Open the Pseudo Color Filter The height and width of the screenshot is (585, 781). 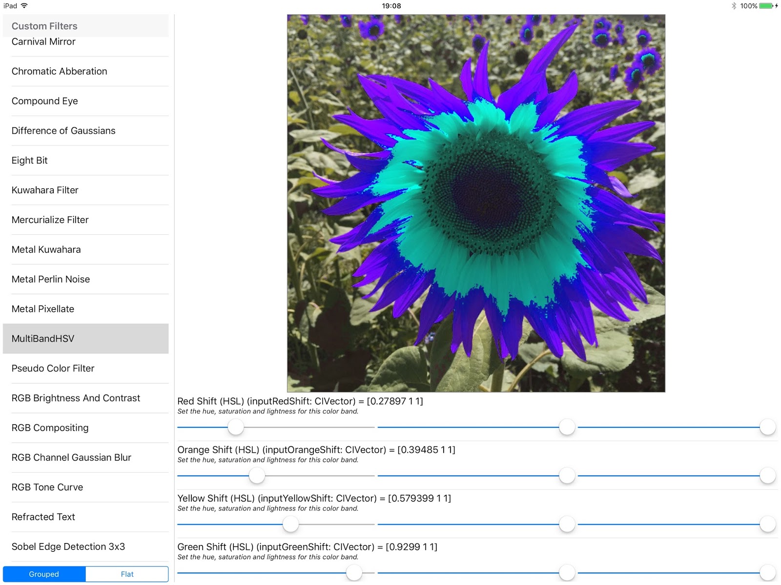[53, 368]
